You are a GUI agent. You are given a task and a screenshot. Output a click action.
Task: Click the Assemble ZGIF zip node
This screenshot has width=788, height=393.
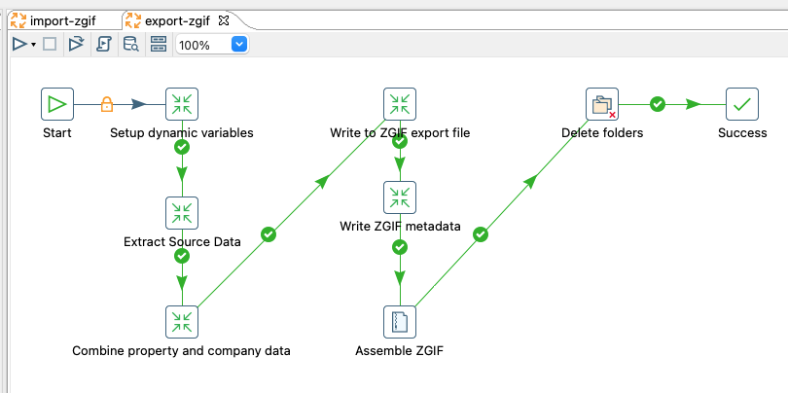(x=399, y=321)
